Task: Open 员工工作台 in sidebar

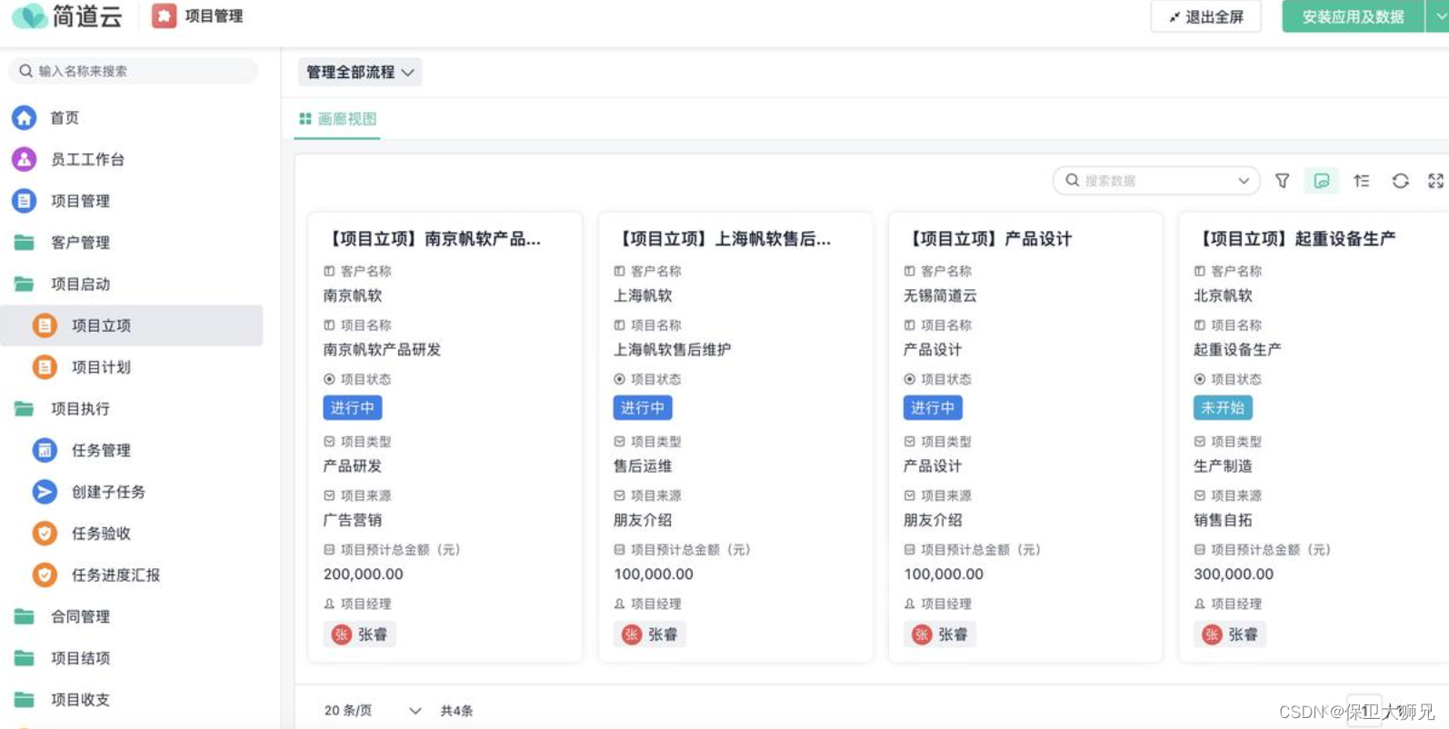Action: click(87, 159)
